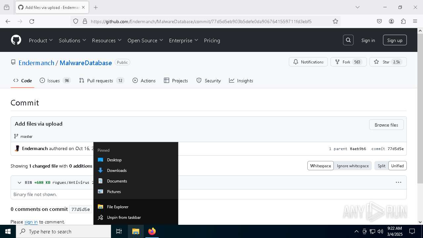The width and height of the screenshot is (423, 238).
Task: Open Endermanch user profile link
Action: tap(36, 62)
